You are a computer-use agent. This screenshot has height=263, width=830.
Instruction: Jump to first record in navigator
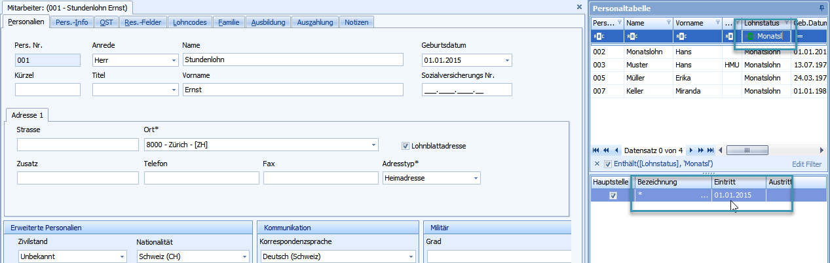[x=596, y=150]
